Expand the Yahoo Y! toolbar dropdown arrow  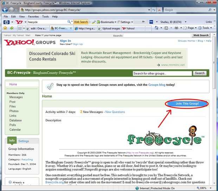click(x=25, y=22)
